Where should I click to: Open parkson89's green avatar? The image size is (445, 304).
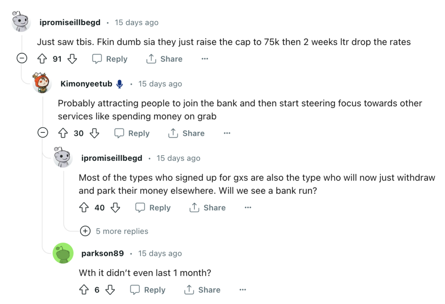[63, 253]
